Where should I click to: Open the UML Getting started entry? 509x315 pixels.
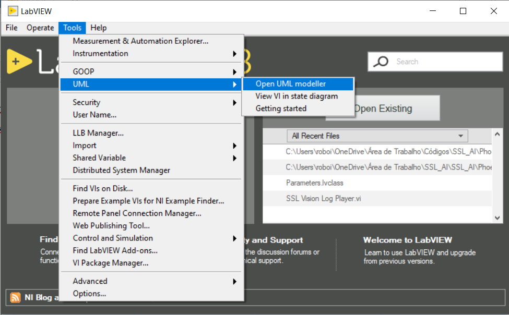pyautogui.click(x=298, y=108)
